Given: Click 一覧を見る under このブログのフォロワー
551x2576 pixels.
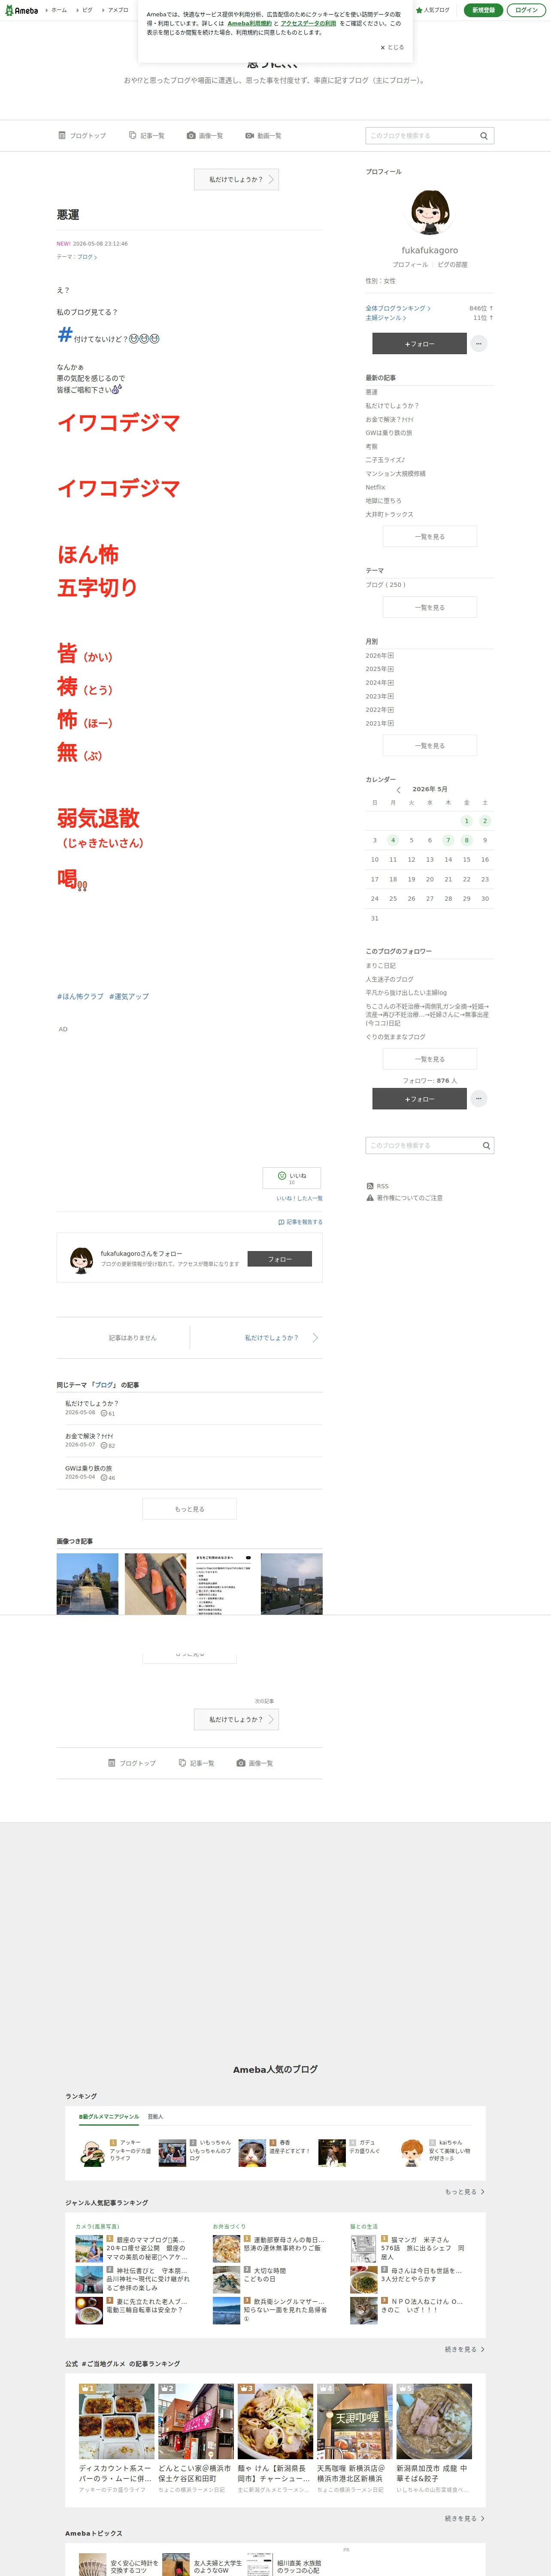Looking at the screenshot, I should (x=430, y=1059).
